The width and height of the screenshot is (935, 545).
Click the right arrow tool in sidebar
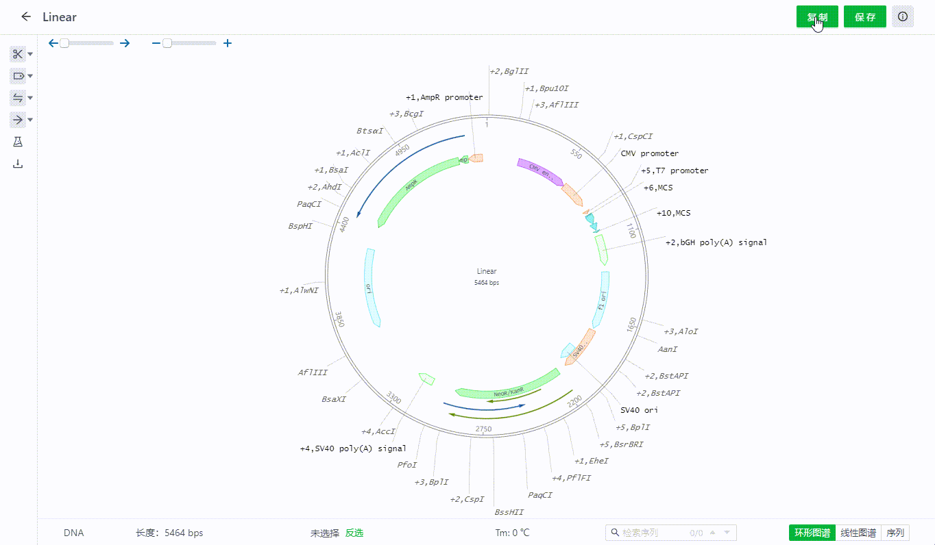(18, 120)
